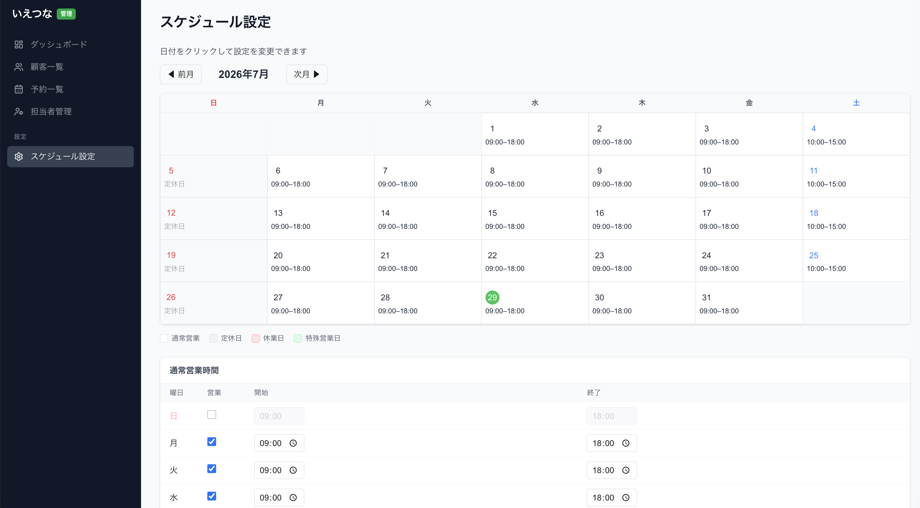
Task: Click the 休業日 legend swatch
Action: 255,338
